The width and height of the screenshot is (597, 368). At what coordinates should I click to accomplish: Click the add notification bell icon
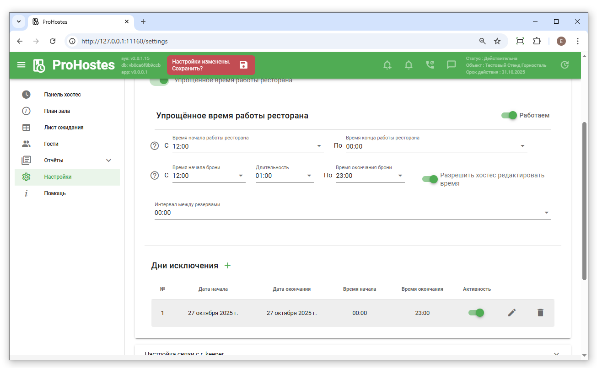[x=387, y=65]
